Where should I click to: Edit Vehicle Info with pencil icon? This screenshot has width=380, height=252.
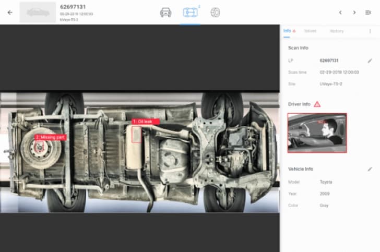pyautogui.click(x=370, y=169)
